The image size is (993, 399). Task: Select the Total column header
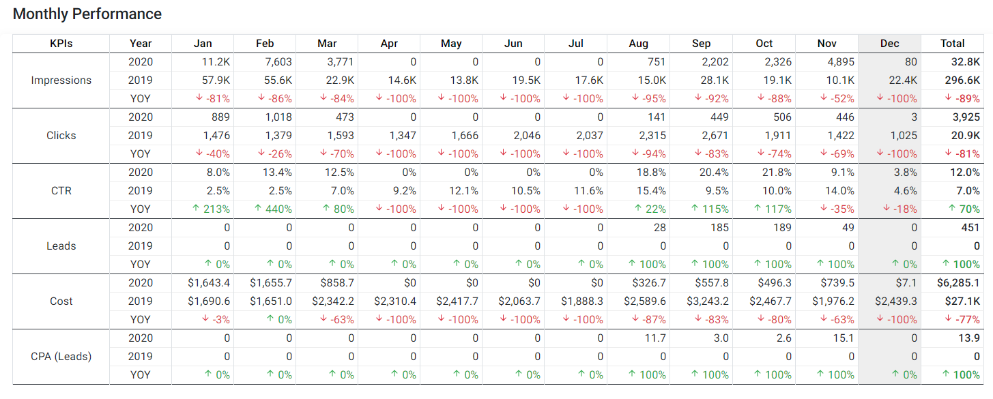[x=952, y=43]
